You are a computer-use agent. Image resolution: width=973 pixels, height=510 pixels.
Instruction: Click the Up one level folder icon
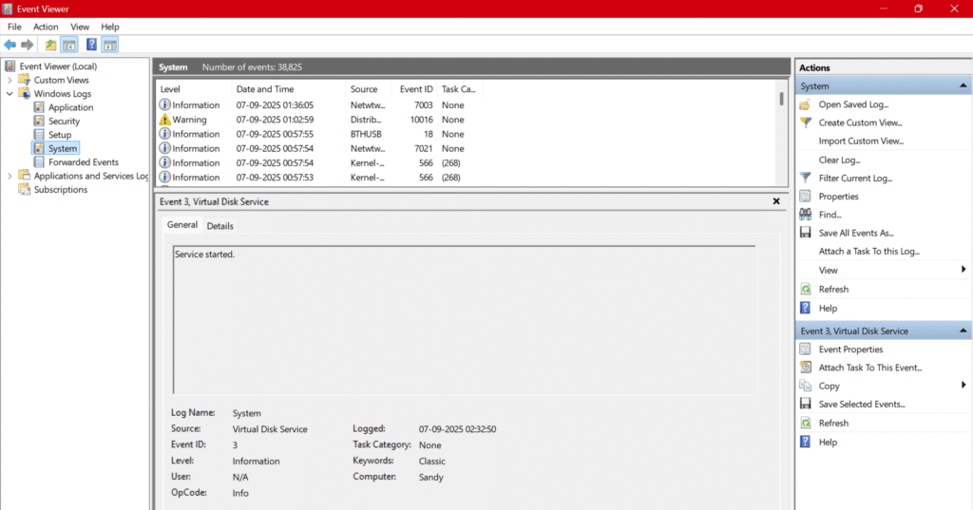click(50, 45)
